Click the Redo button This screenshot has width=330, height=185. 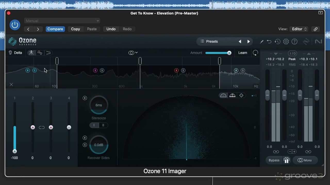tap(127, 29)
